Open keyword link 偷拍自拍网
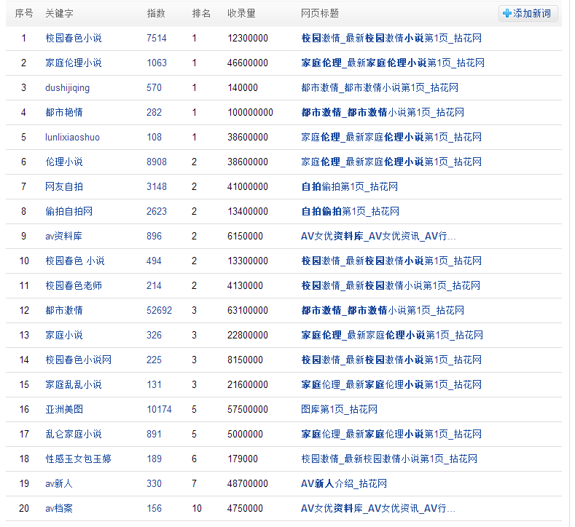Screen dimensions: 575x527 [x=69, y=211]
